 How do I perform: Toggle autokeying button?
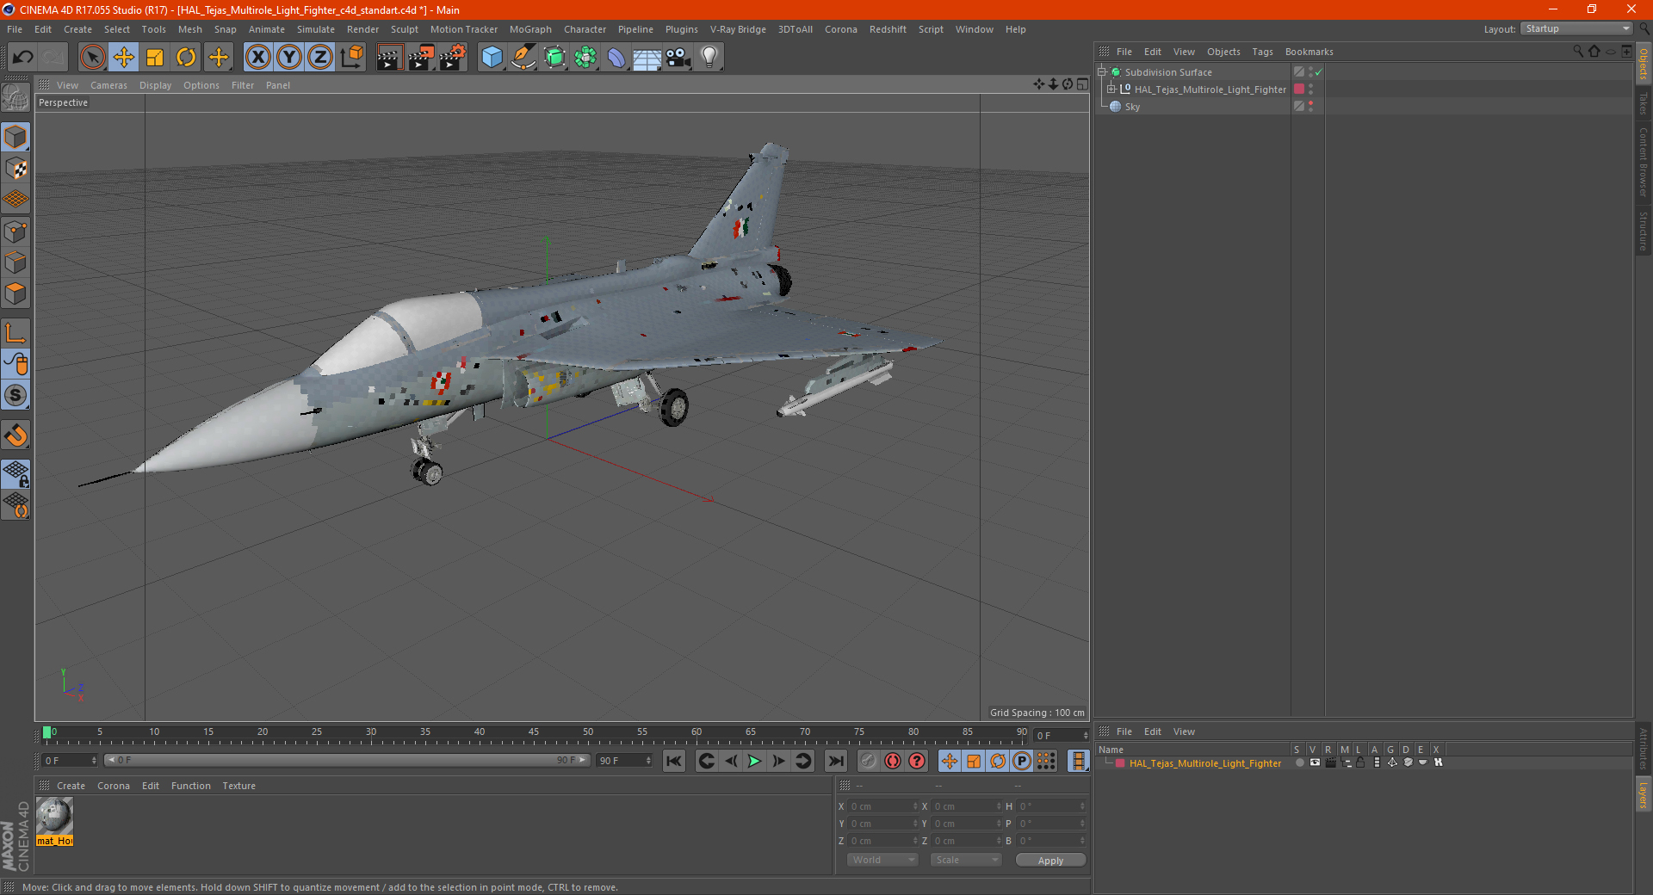[x=893, y=761]
